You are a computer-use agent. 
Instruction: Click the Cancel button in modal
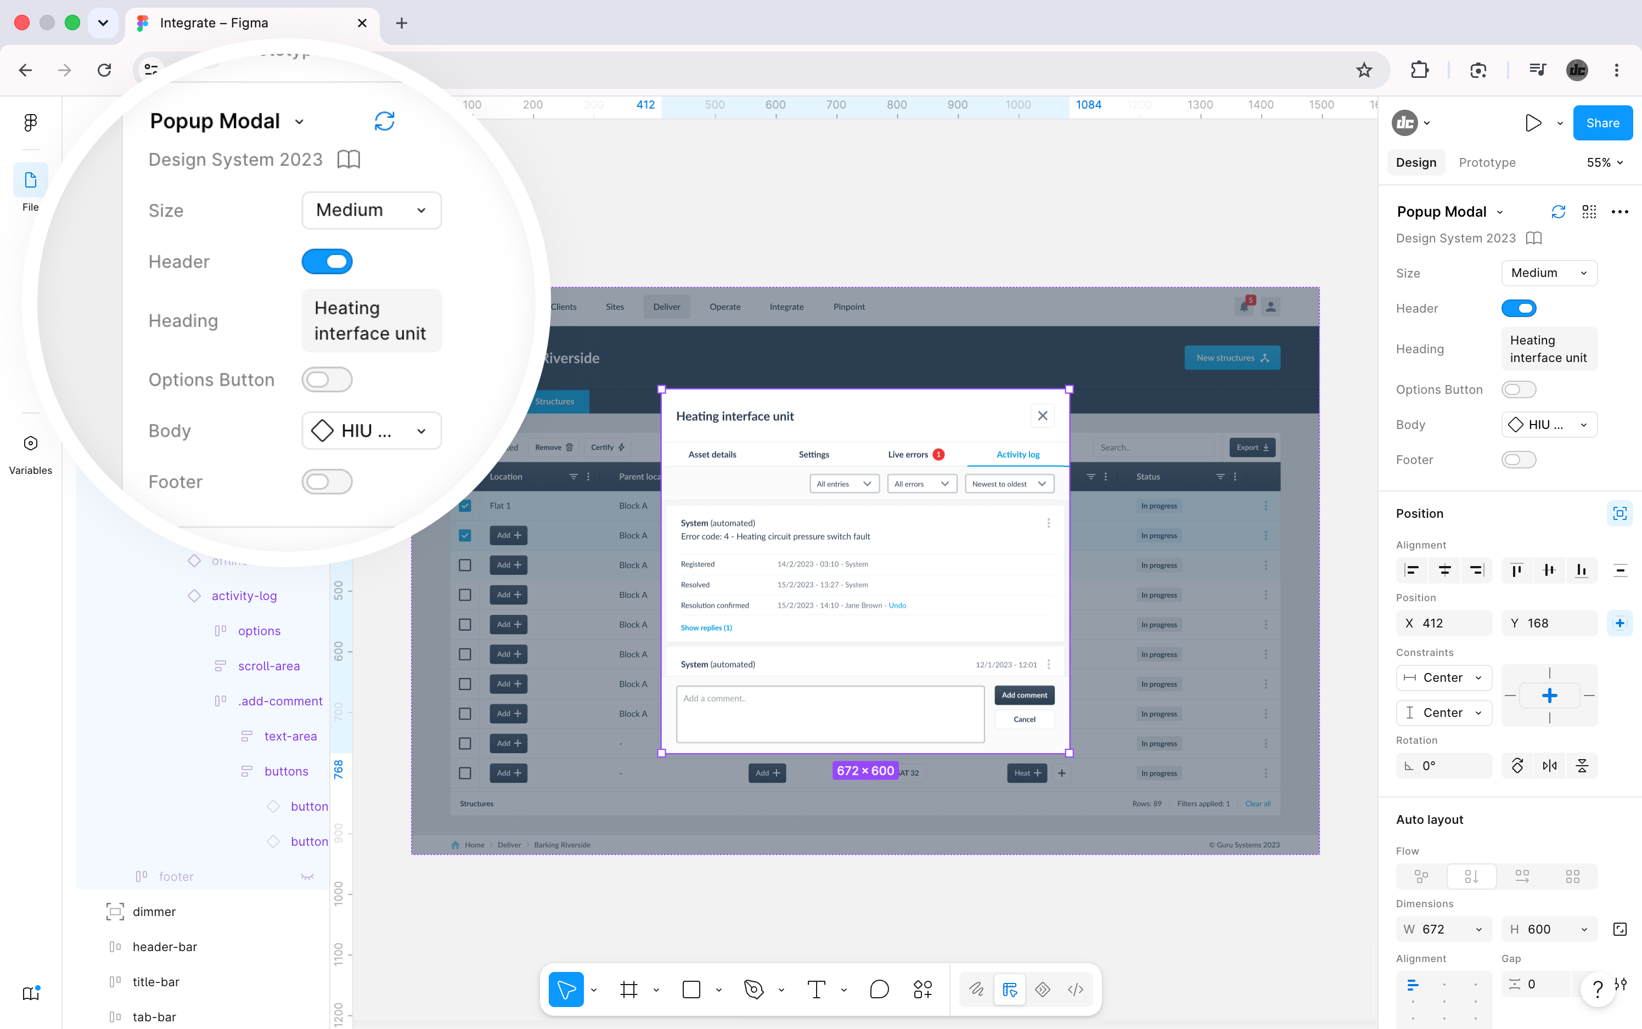coord(1024,719)
